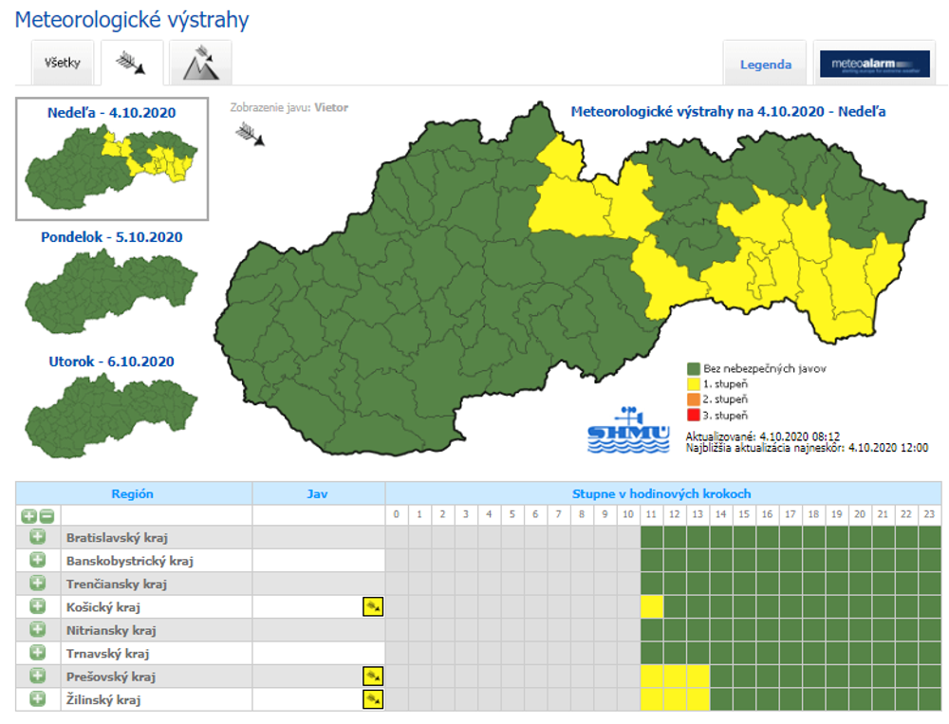Select the mountain warnings tab icon
Viewport: 949px width, 724px height.
pyautogui.click(x=200, y=64)
